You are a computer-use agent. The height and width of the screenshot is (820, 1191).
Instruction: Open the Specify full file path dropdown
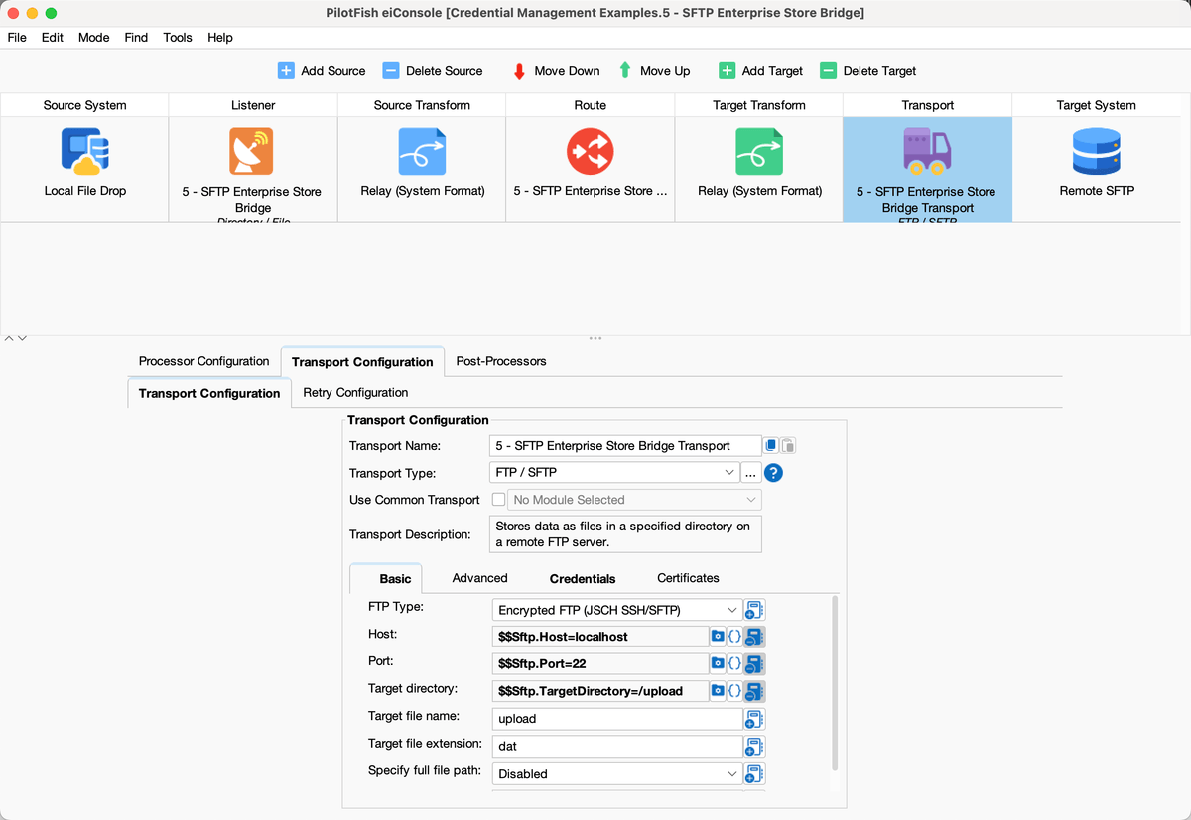[x=617, y=774]
